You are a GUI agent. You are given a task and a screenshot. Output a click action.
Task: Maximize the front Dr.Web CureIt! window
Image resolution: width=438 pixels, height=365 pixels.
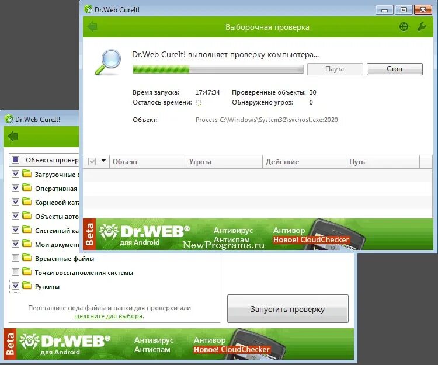[404, 10]
